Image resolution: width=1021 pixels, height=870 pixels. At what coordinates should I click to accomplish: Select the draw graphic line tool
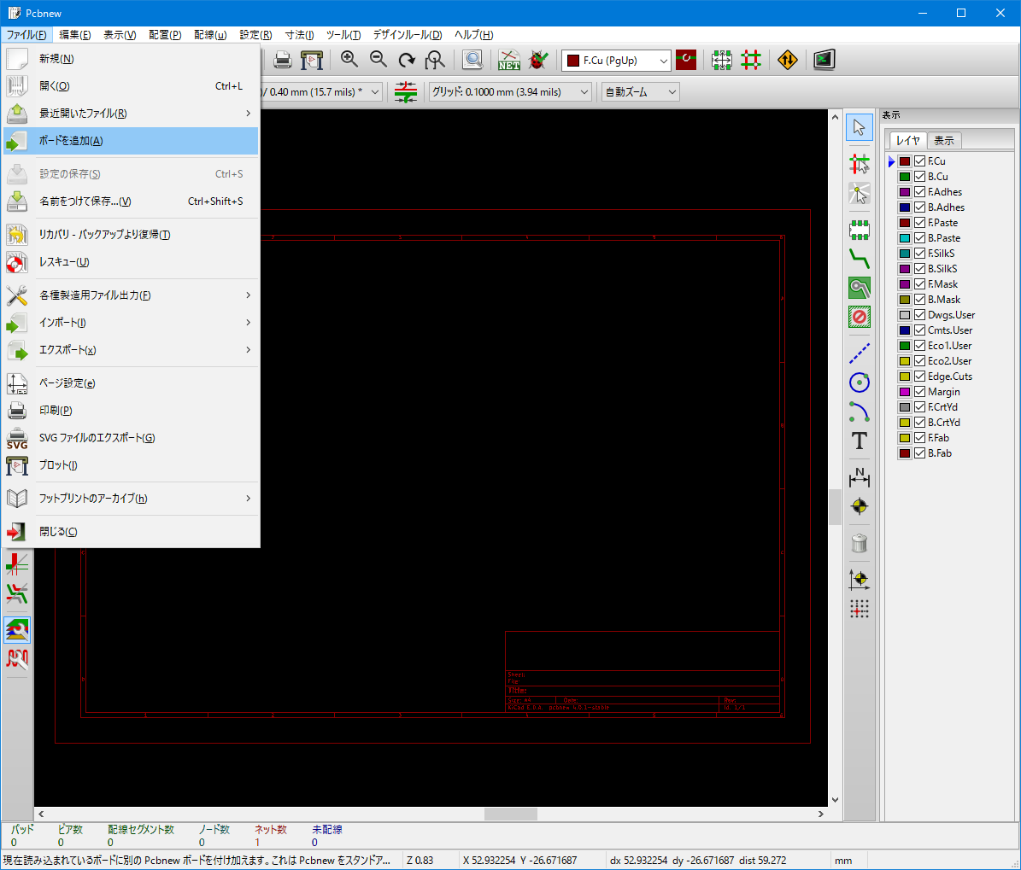[860, 353]
